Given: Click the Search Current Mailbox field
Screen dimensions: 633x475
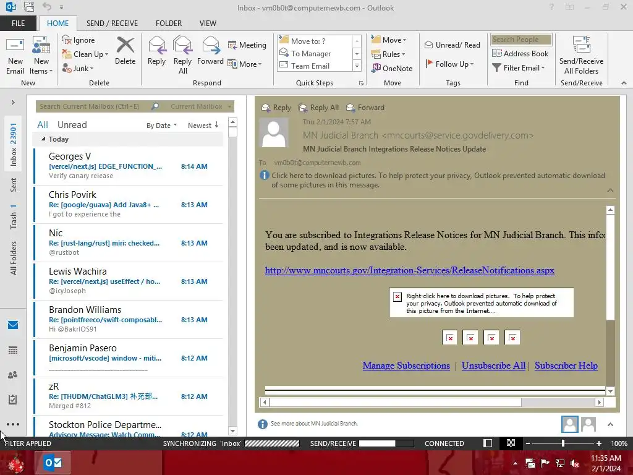Looking at the screenshot, I should (94, 106).
